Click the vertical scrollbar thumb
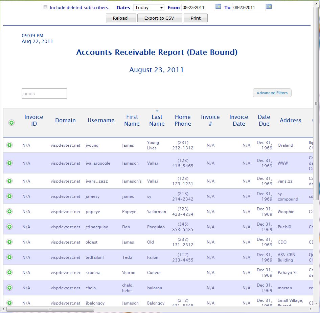 [316, 103]
